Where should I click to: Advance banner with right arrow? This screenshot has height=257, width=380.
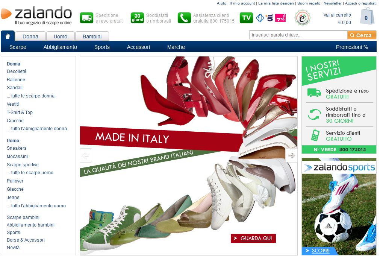tap(292, 155)
